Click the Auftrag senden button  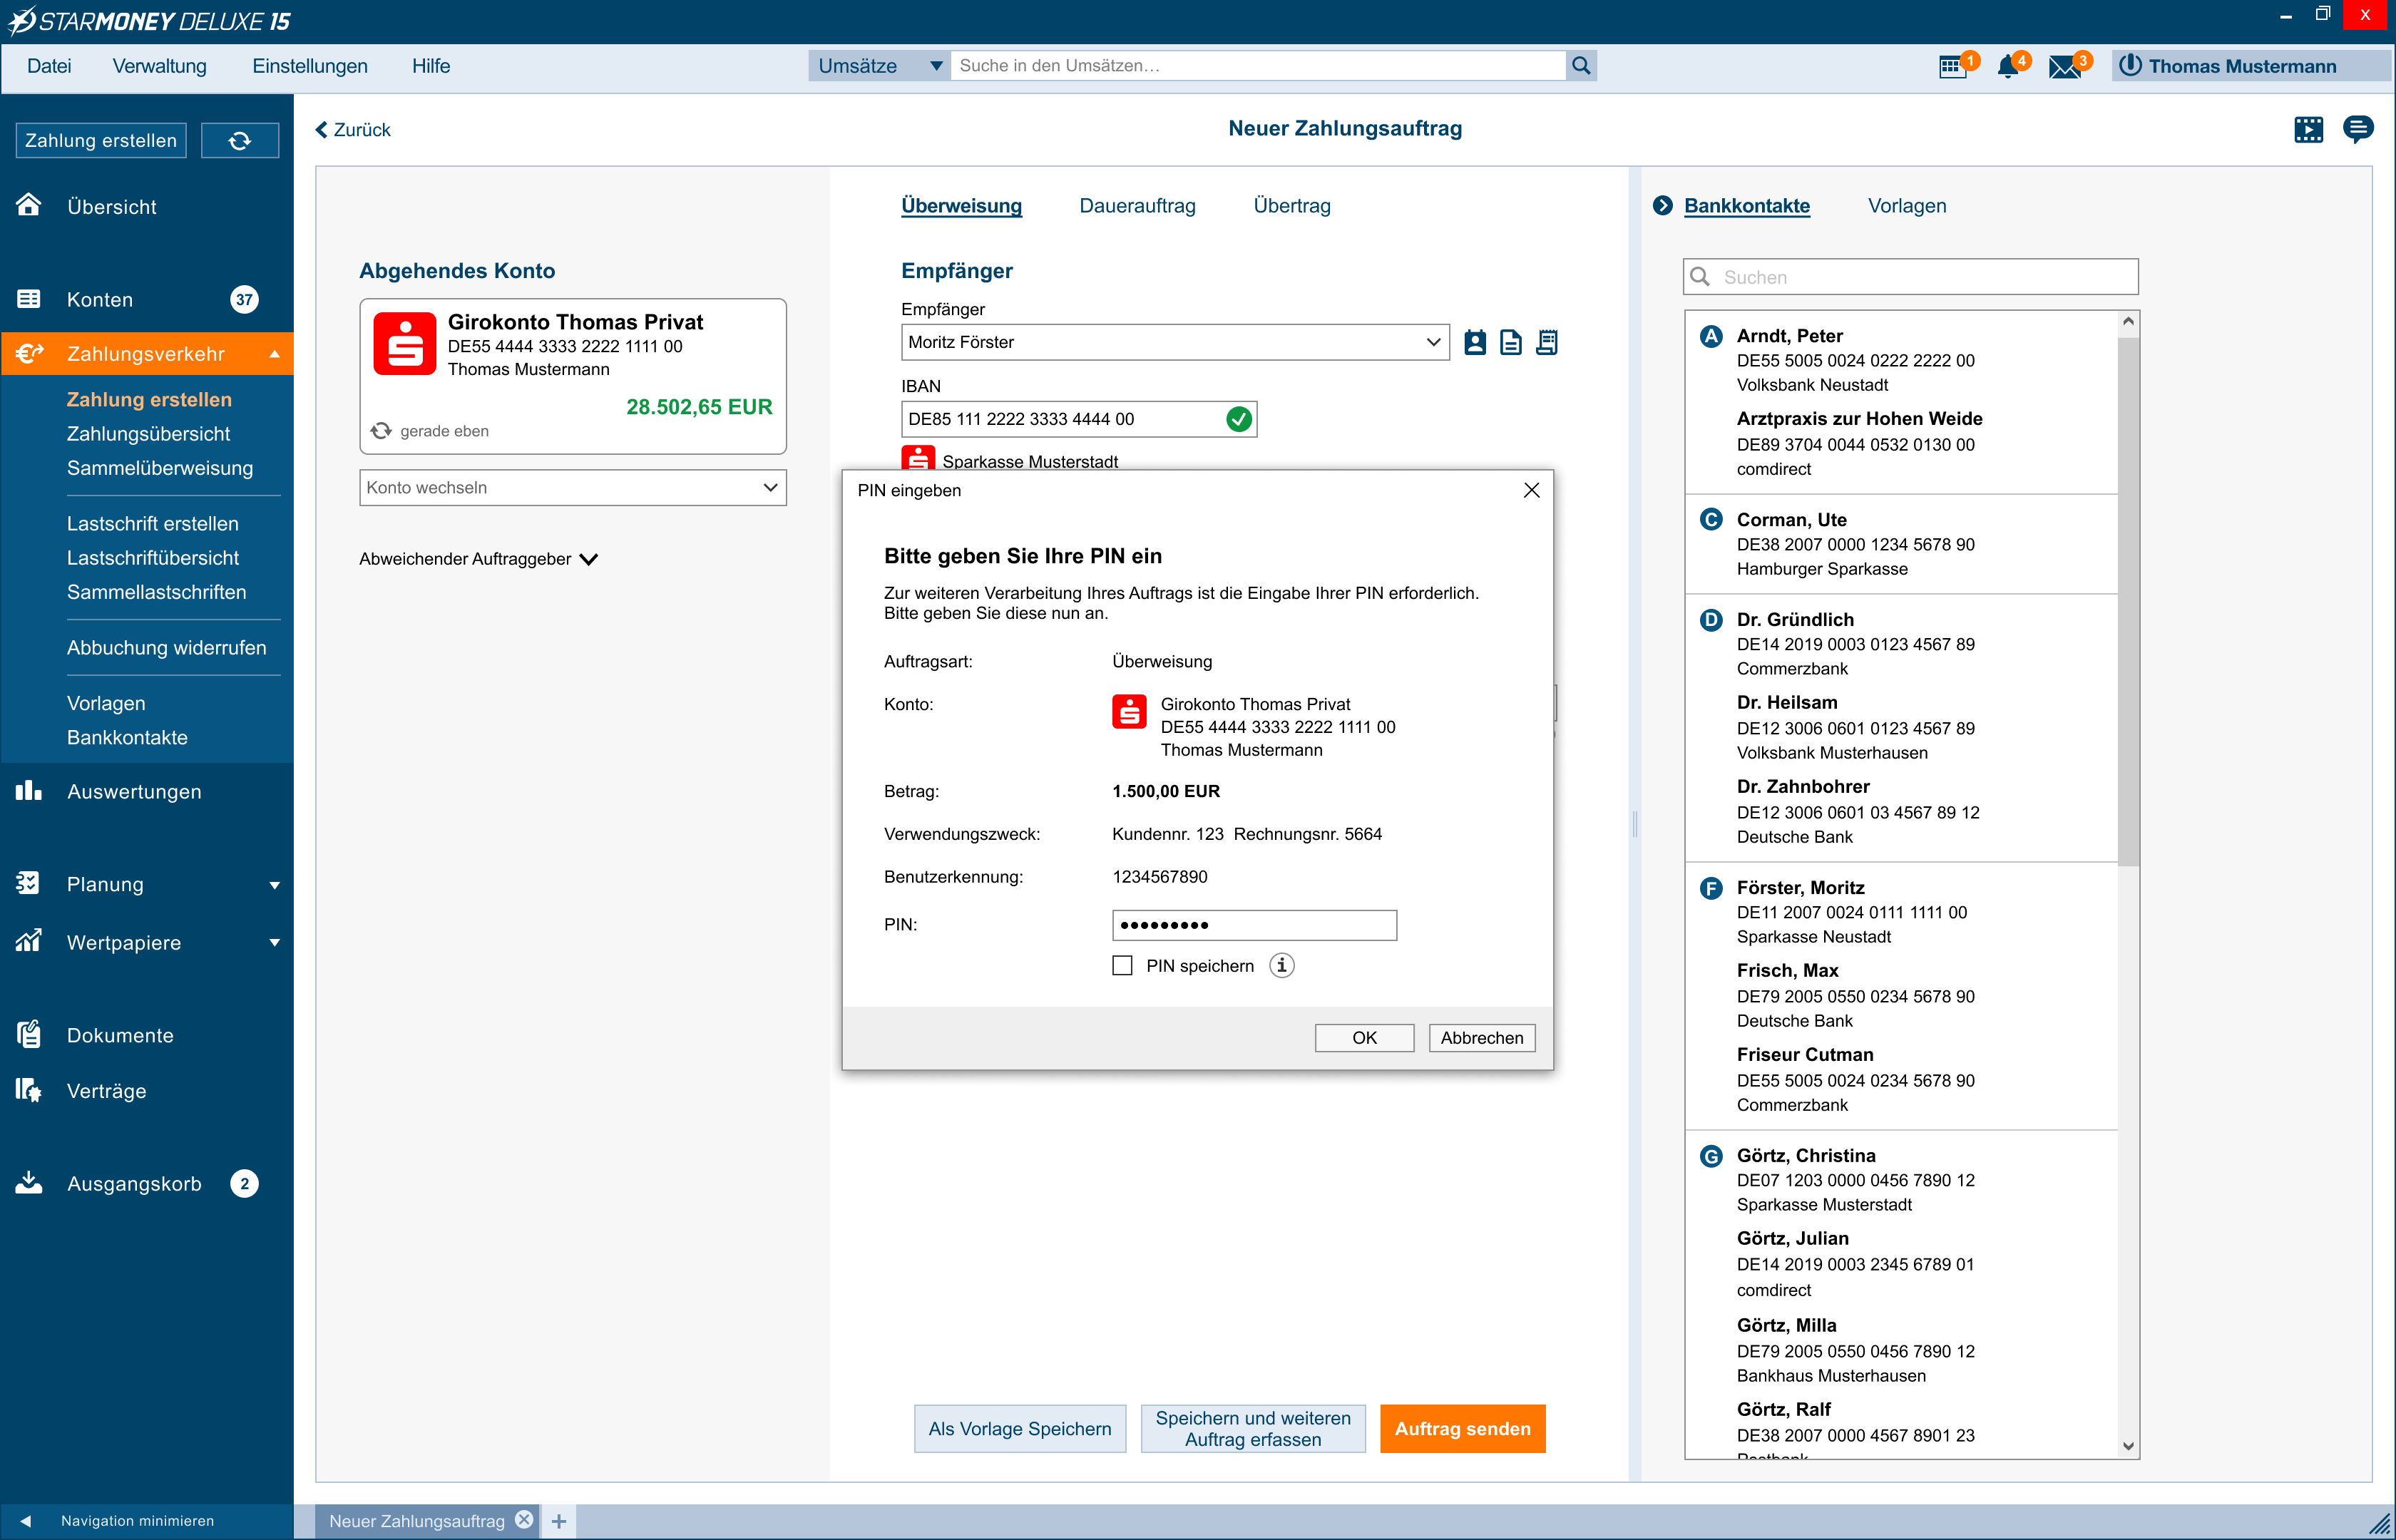1462,1428
